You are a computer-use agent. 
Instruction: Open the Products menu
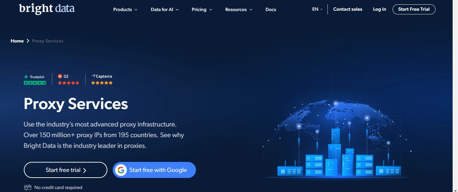(x=125, y=9)
